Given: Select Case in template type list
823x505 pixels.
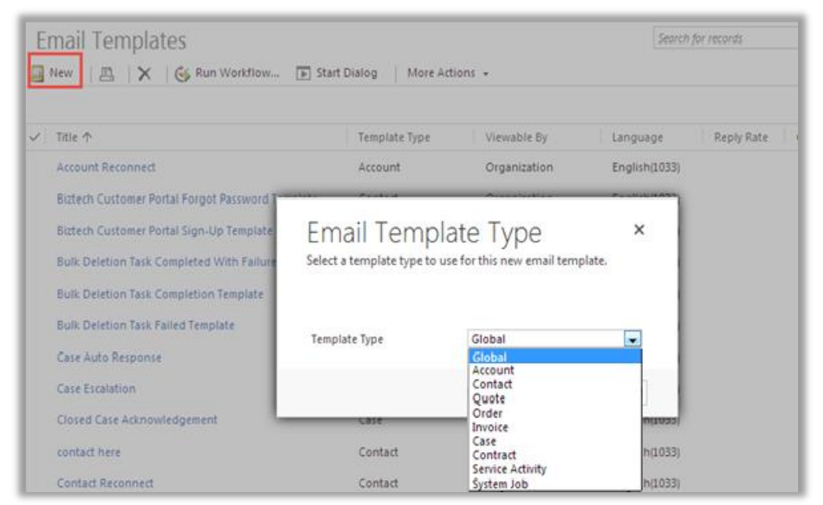Looking at the screenshot, I should click(555, 442).
